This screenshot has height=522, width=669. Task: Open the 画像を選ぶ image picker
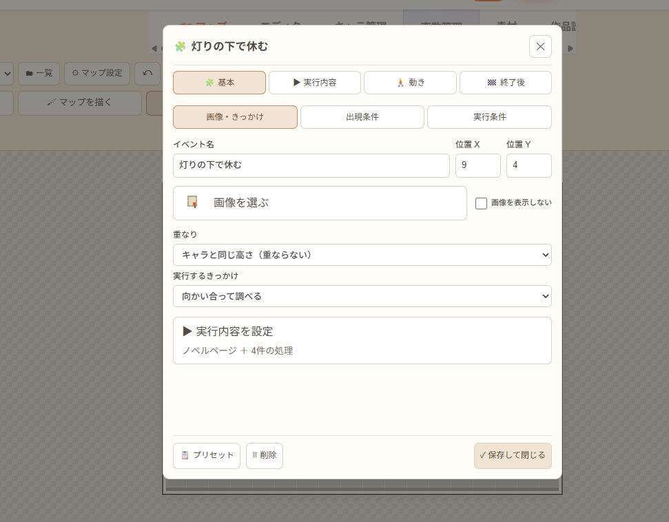(320, 203)
